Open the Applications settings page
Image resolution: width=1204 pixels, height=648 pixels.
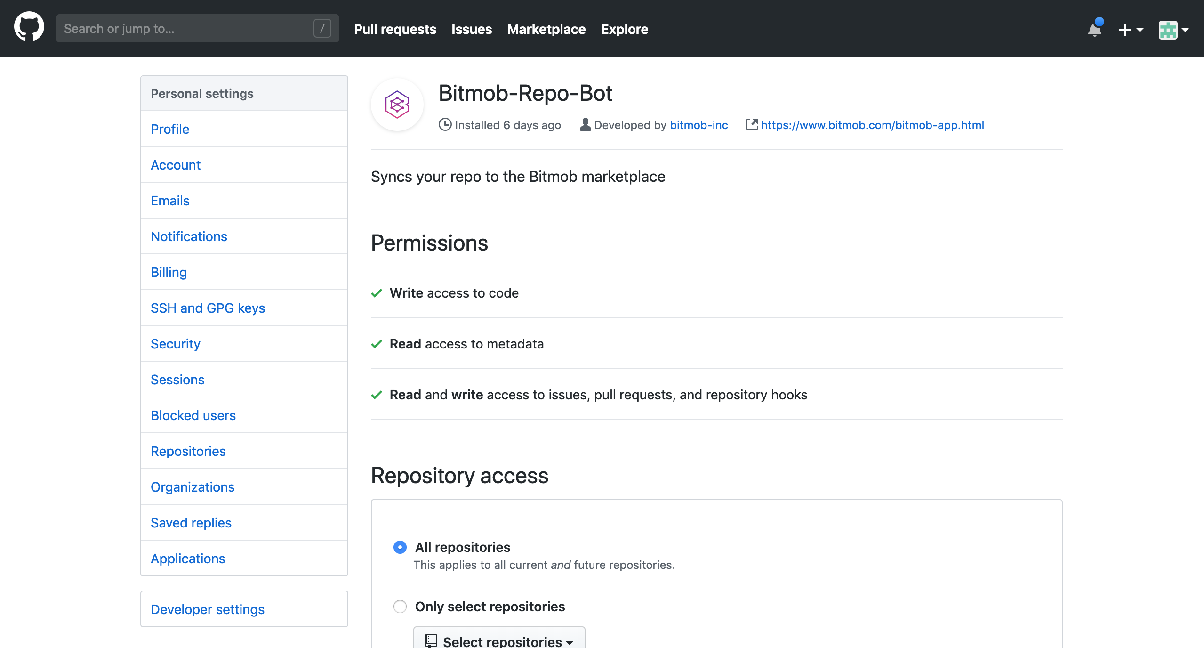click(x=244, y=559)
